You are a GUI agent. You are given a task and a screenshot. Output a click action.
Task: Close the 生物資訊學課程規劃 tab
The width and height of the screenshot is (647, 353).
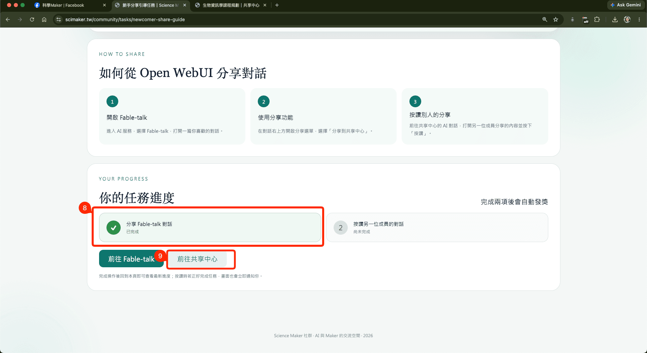tap(265, 5)
